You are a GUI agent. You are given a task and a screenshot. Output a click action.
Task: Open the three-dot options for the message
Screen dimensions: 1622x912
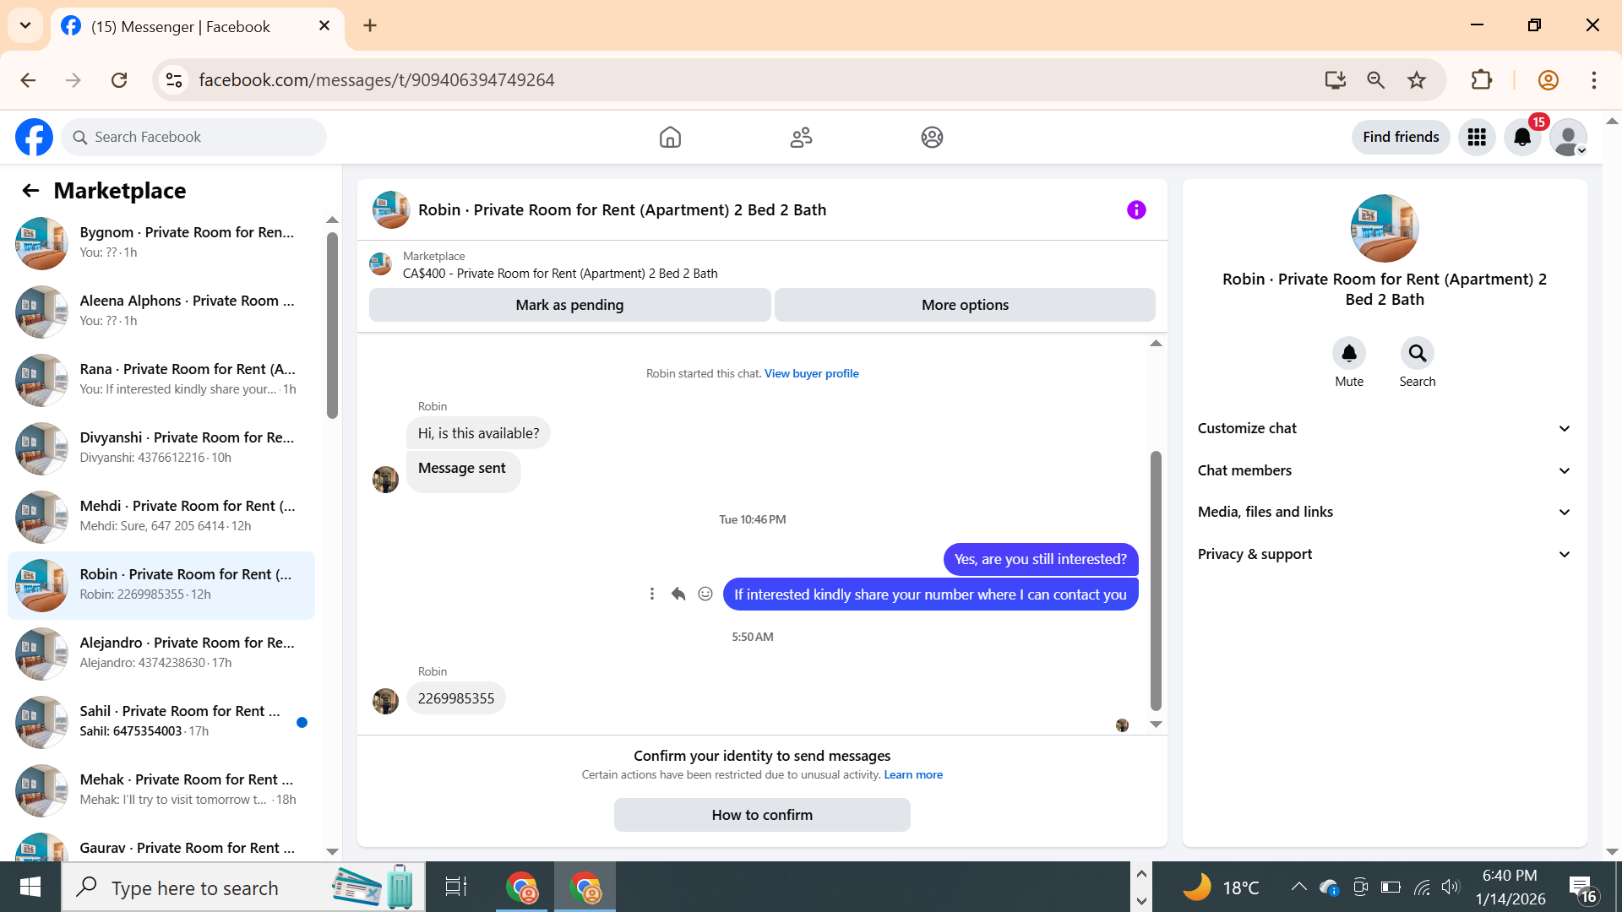651,594
